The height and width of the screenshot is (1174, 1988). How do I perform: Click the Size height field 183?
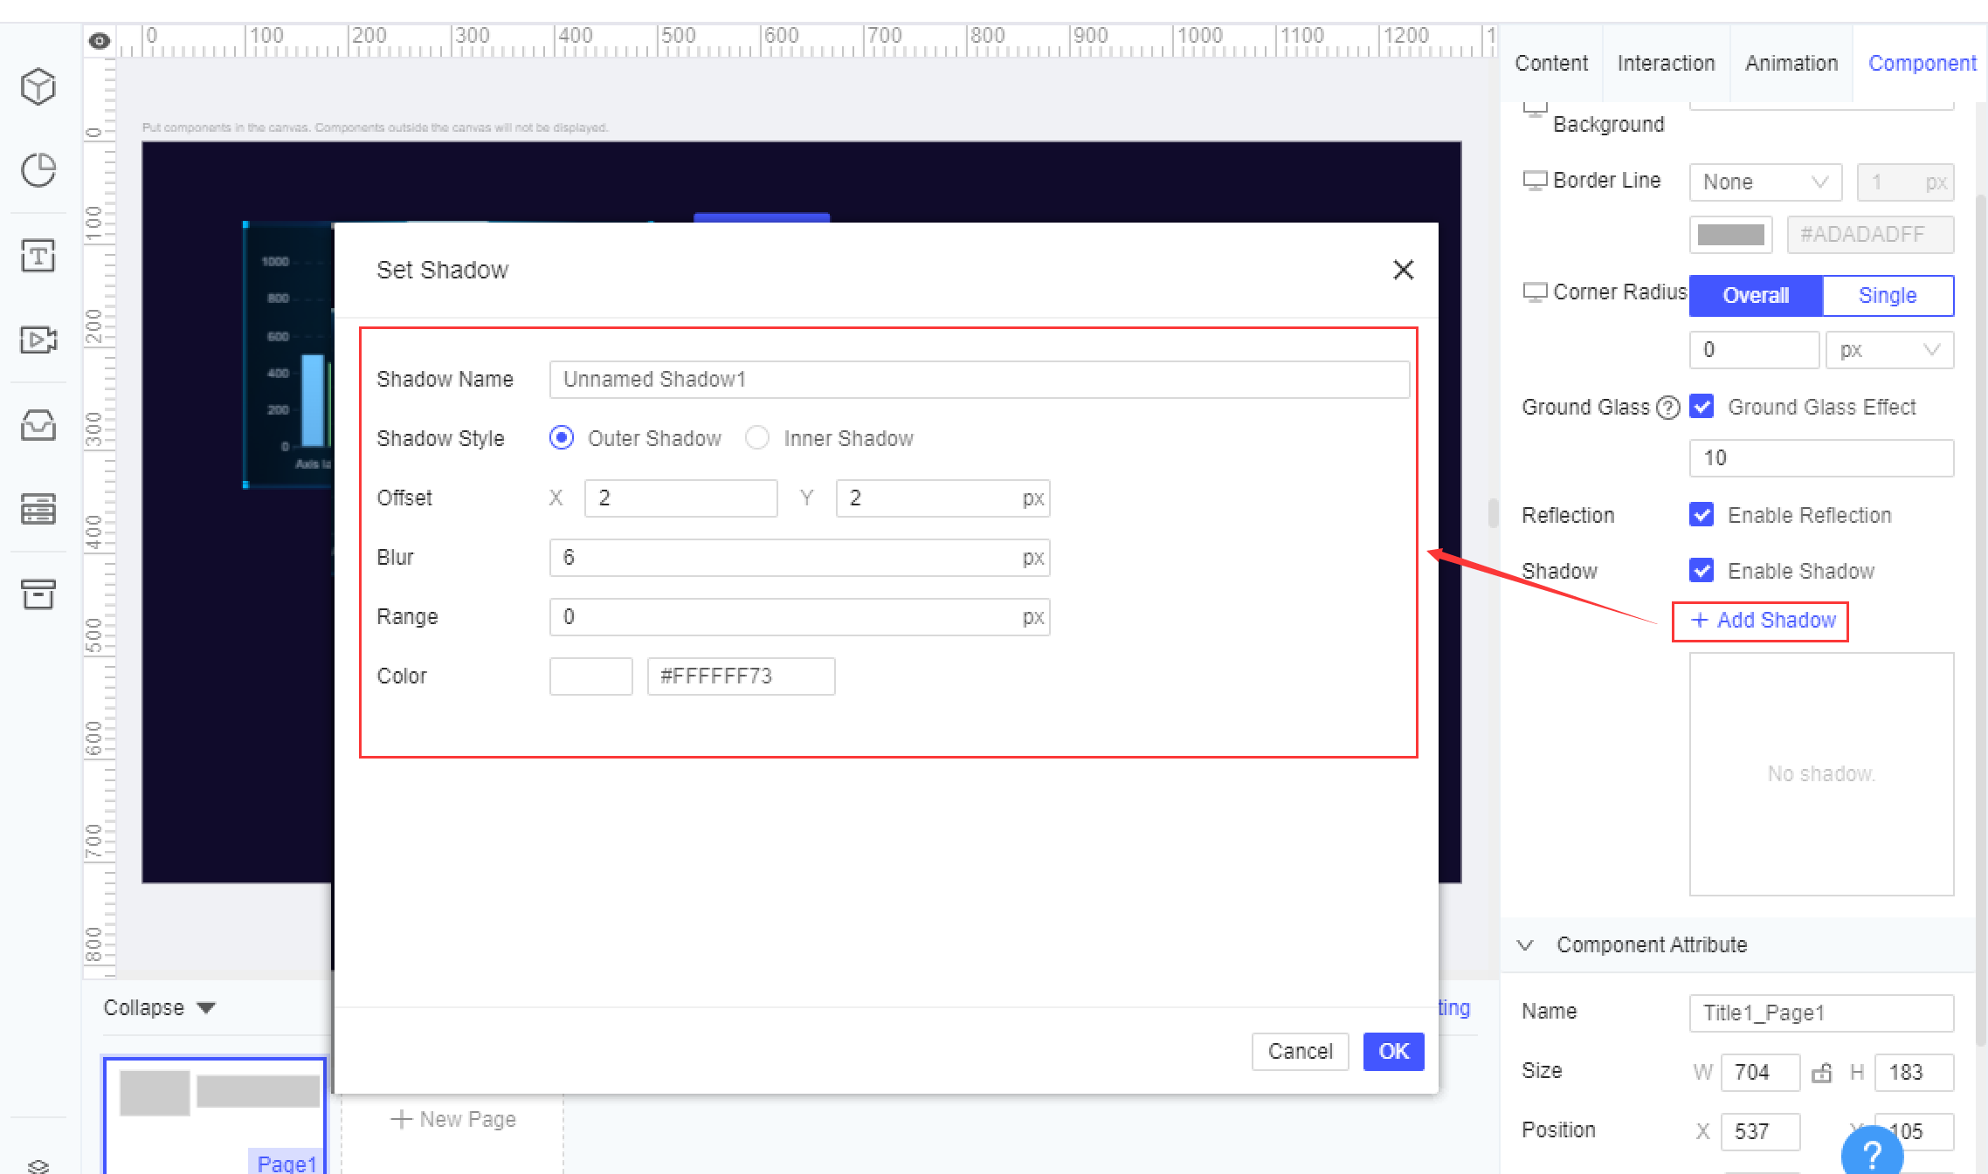[1914, 1073]
